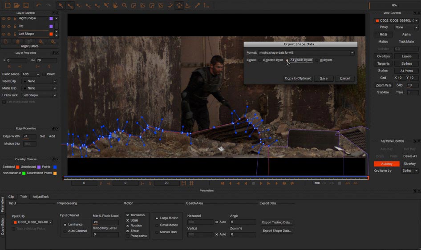Image resolution: width=421 pixels, height=250 pixels.
Task: Open the Keyframe by Spline dropdown
Action: click(409, 171)
